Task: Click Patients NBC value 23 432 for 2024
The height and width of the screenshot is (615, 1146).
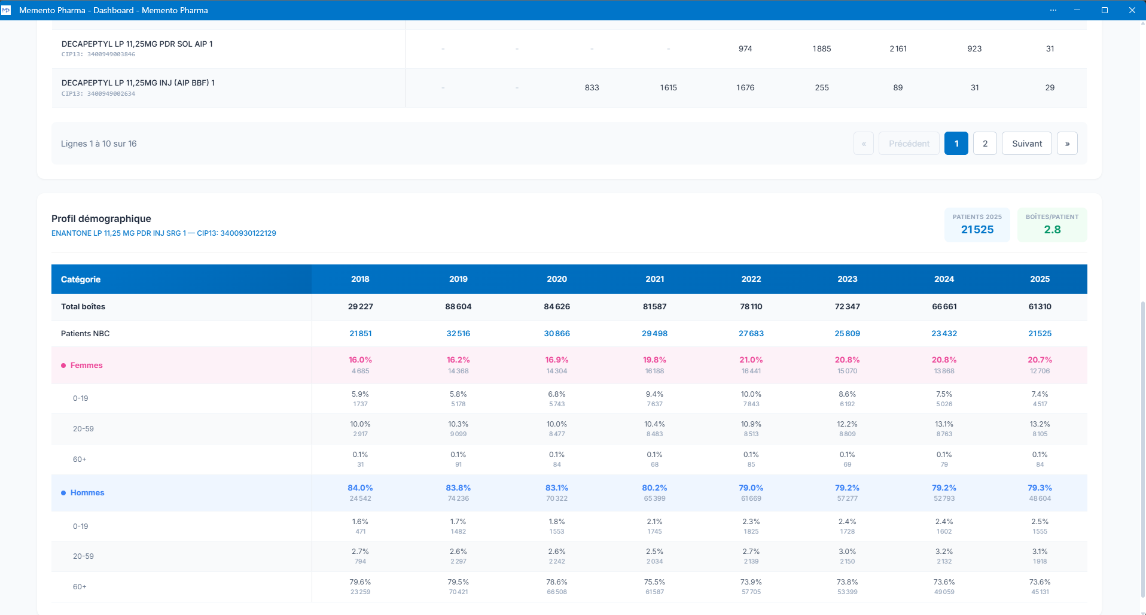Action: 944,334
